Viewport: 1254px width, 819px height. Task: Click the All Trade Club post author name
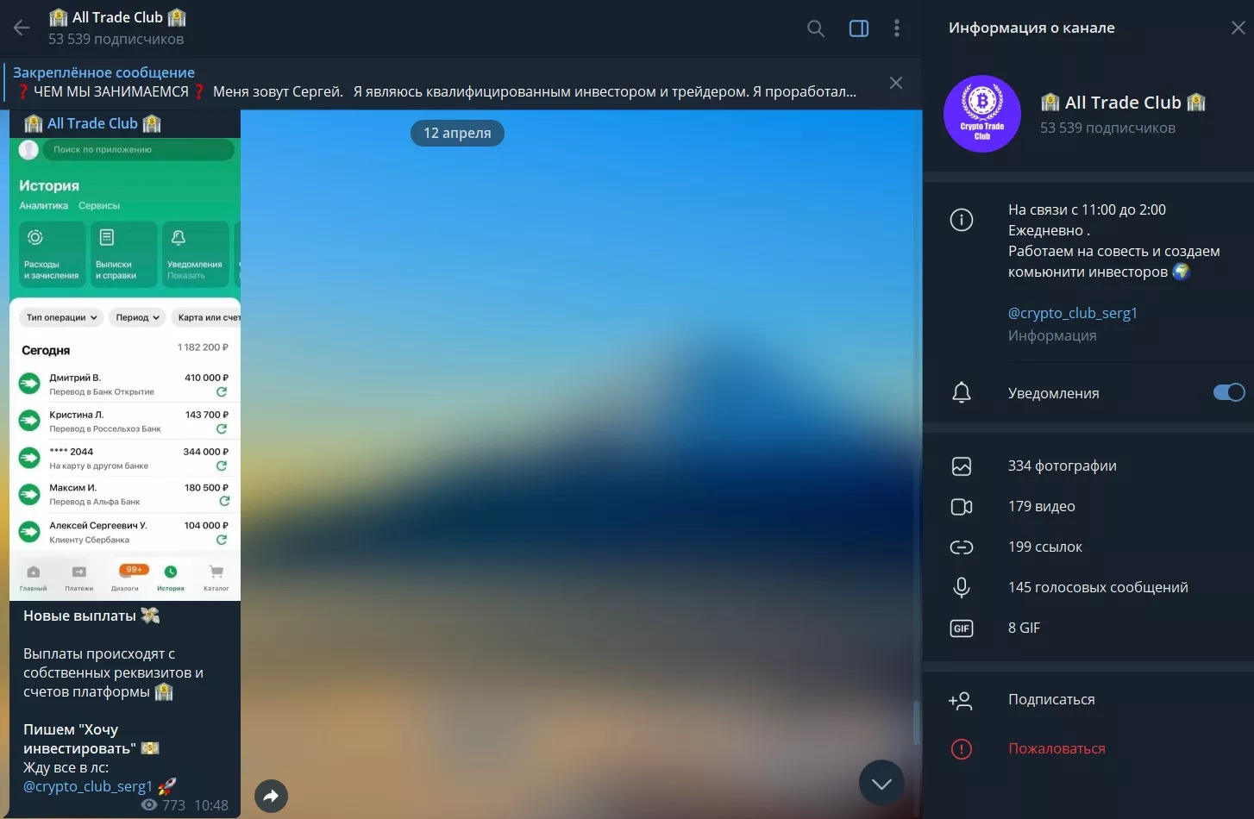pyautogui.click(x=92, y=123)
